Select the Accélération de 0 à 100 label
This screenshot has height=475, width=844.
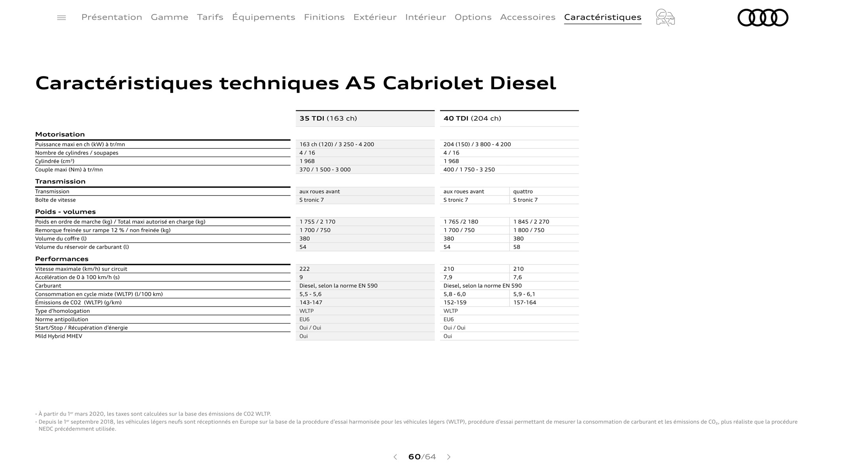(77, 277)
